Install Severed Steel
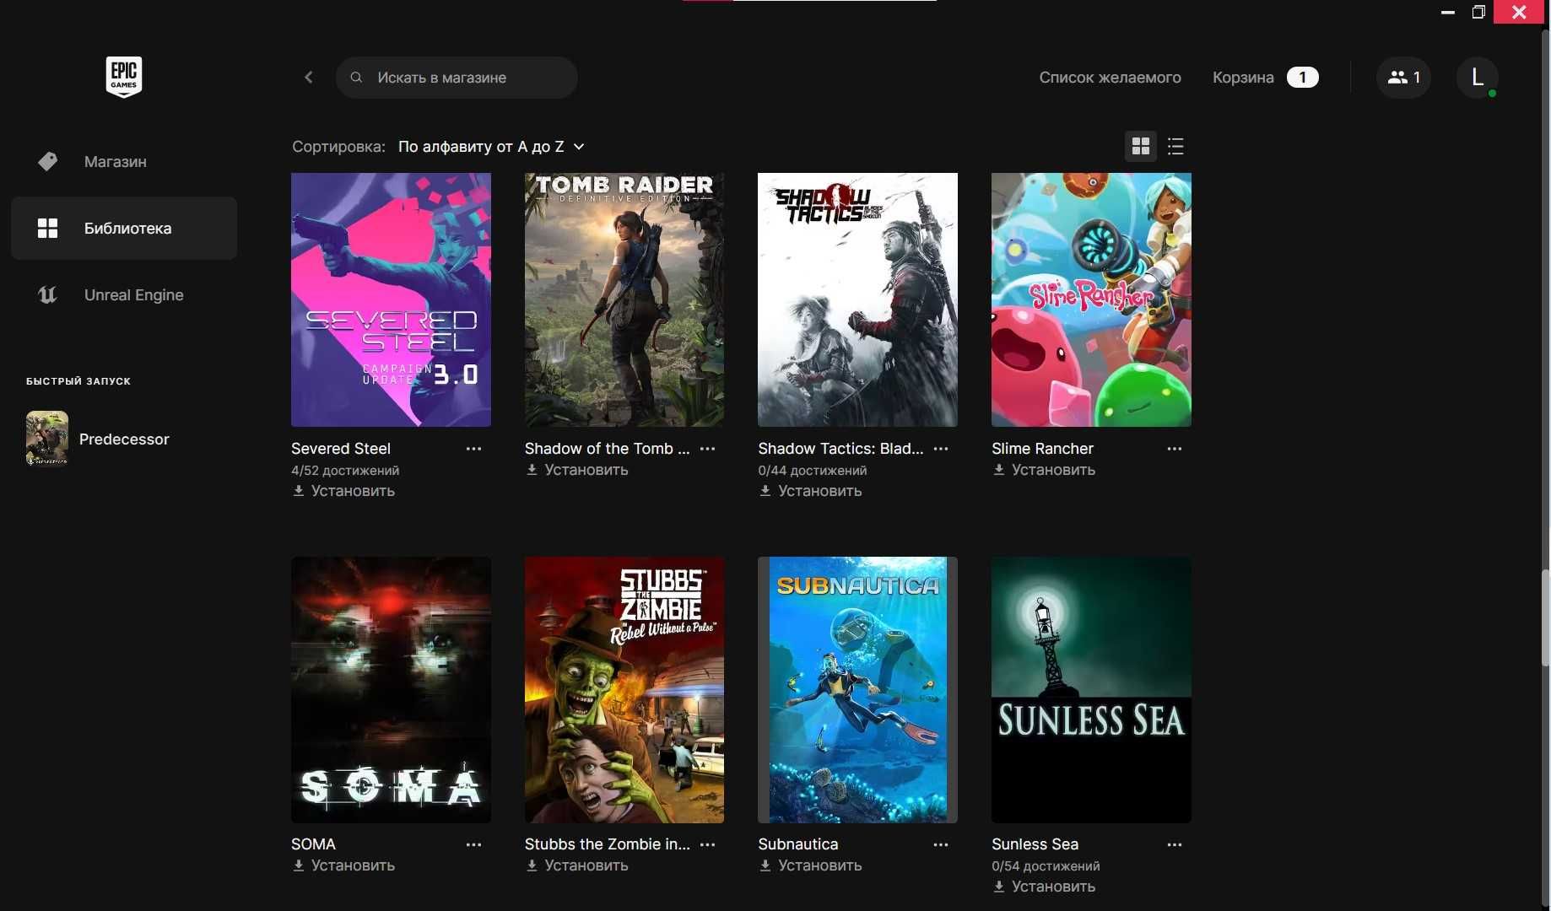 pos(343,491)
